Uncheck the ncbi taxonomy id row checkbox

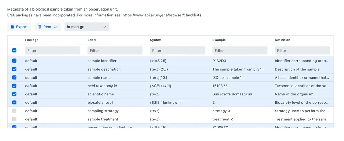(x=14, y=86)
